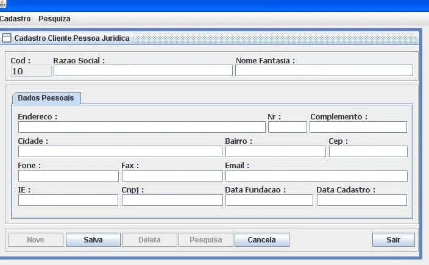Click the internal frame icon beside Cadastro Cliente
The height and width of the screenshot is (265, 429).
click(7, 38)
